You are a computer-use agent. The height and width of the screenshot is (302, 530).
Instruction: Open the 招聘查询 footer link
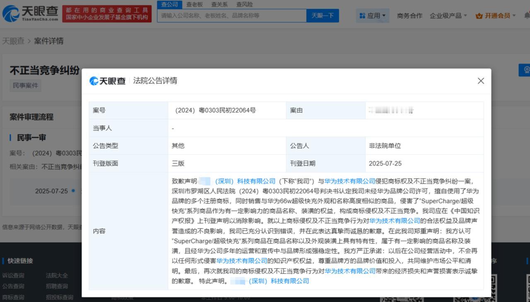click(x=57, y=286)
